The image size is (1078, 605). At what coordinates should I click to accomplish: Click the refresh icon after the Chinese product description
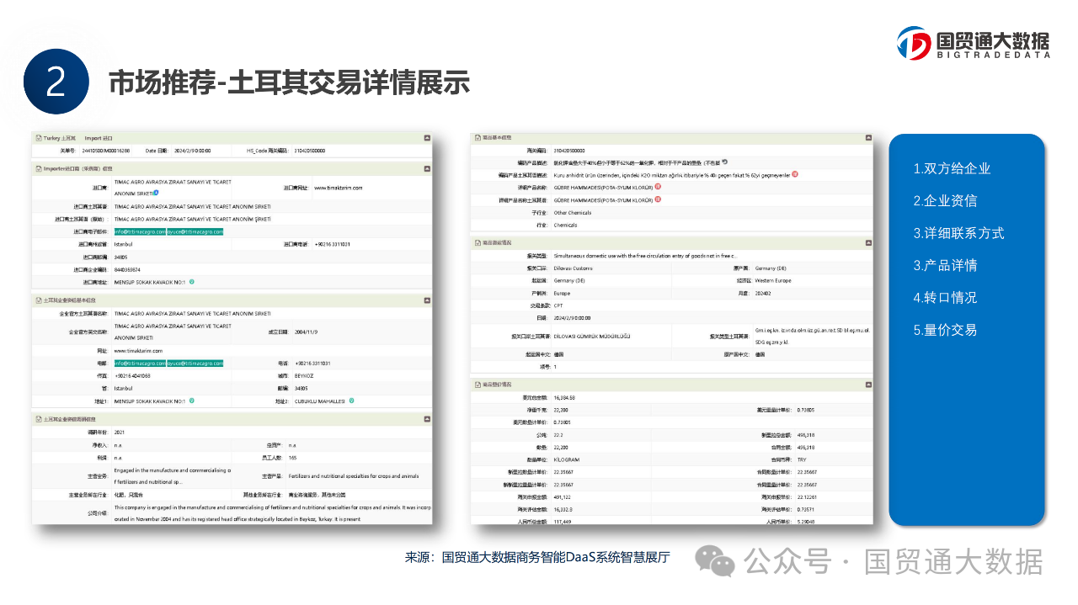pyautogui.click(x=724, y=162)
